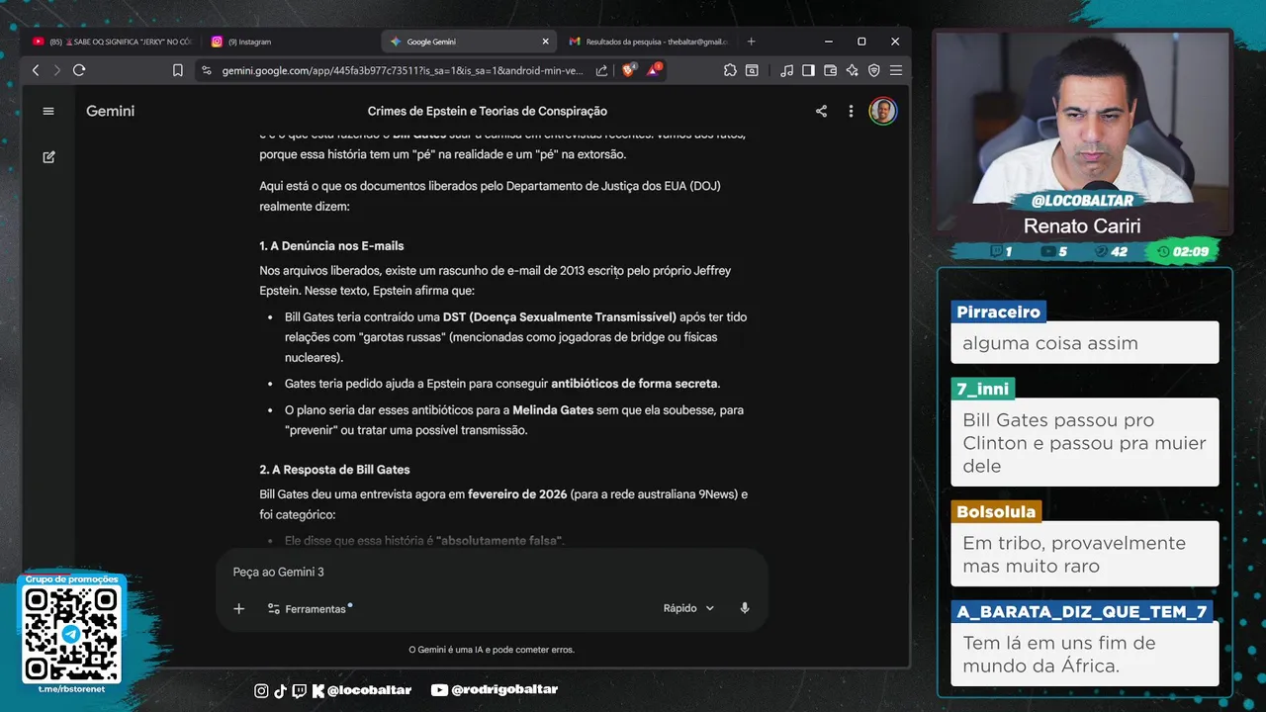1266x712 pixels.
Task: Click bold text "fevereiro de 2026"
Action: pyautogui.click(x=517, y=494)
